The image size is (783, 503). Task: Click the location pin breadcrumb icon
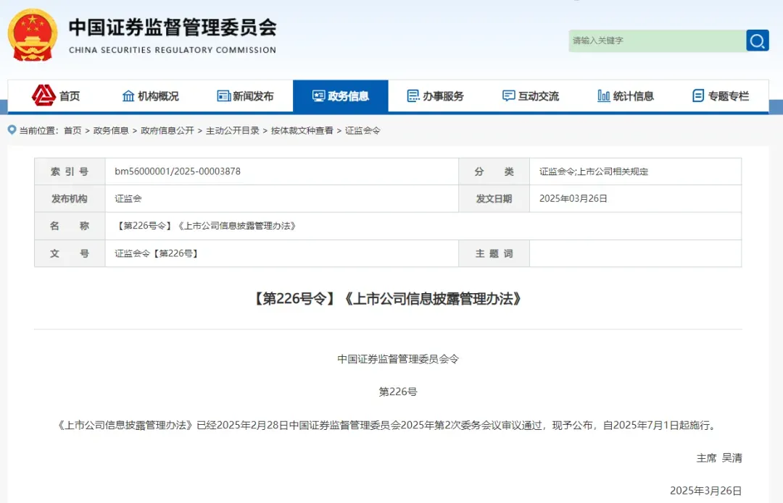(x=12, y=130)
